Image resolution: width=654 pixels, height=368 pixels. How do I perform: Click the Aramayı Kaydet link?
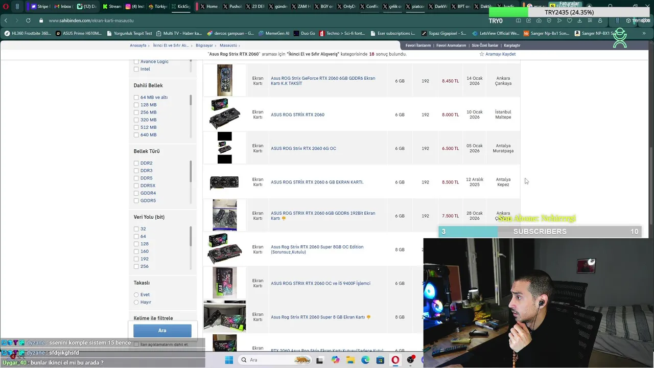[x=500, y=54]
